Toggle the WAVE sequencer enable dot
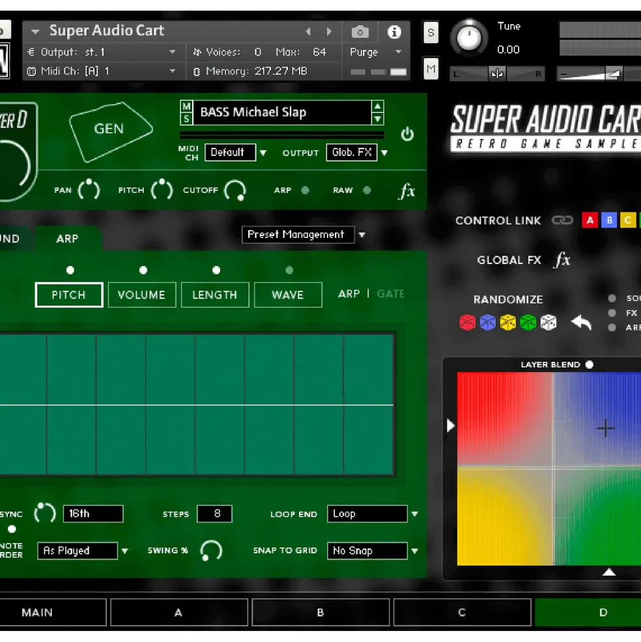 click(x=289, y=270)
